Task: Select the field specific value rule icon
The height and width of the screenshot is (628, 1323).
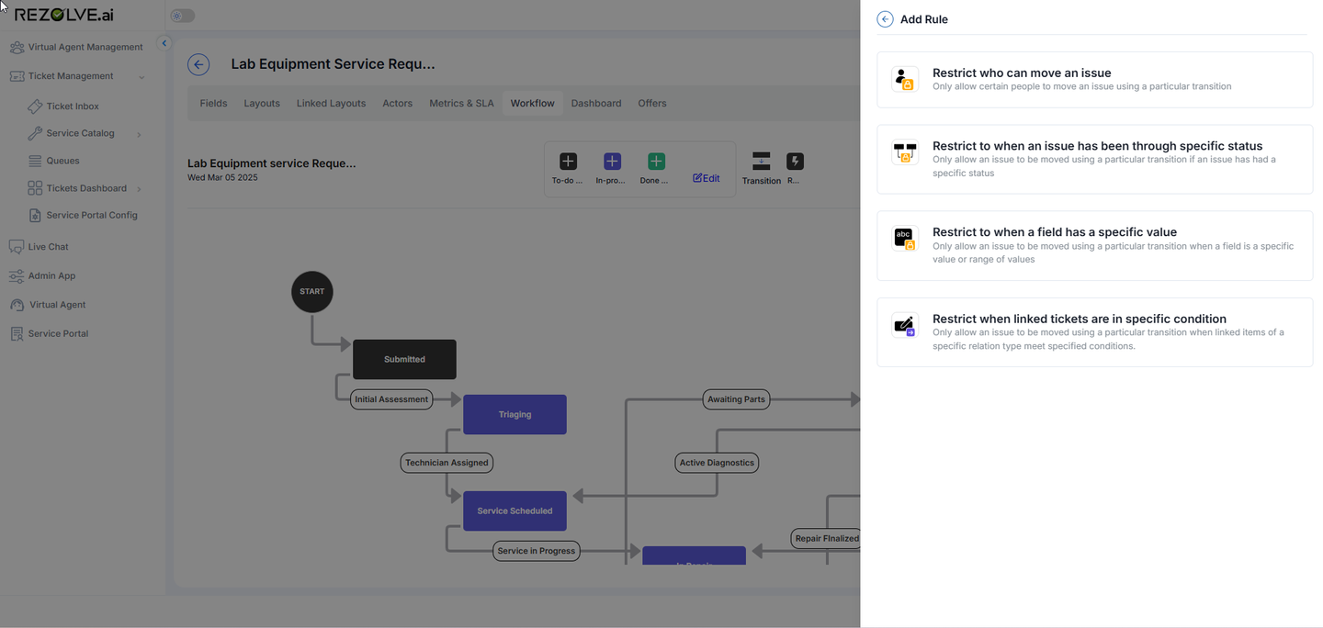Action: [905, 239]
